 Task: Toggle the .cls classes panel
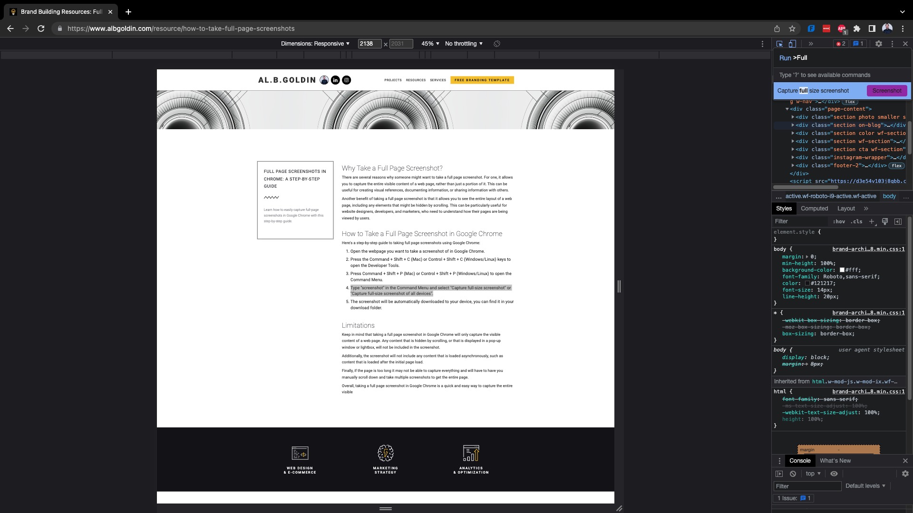point(857,222)
